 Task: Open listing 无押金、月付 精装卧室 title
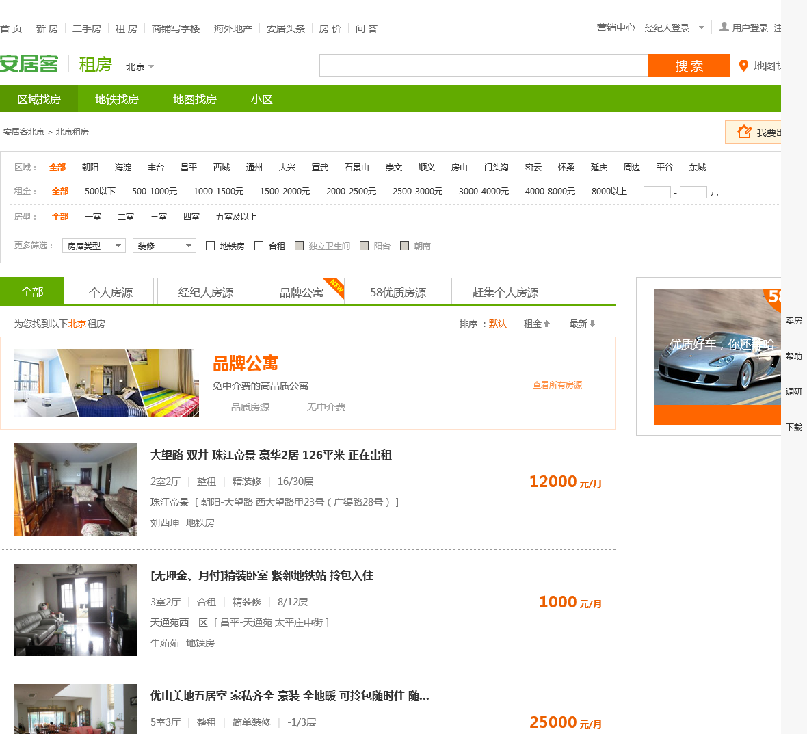262,575
